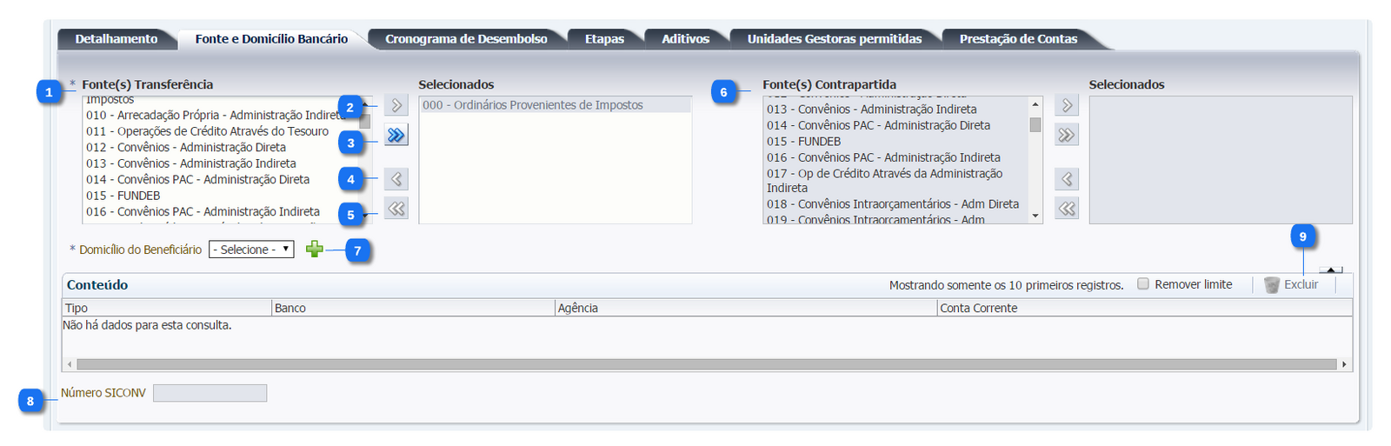Open Cronograma de Desembolso tab

[x=466, y=39]
